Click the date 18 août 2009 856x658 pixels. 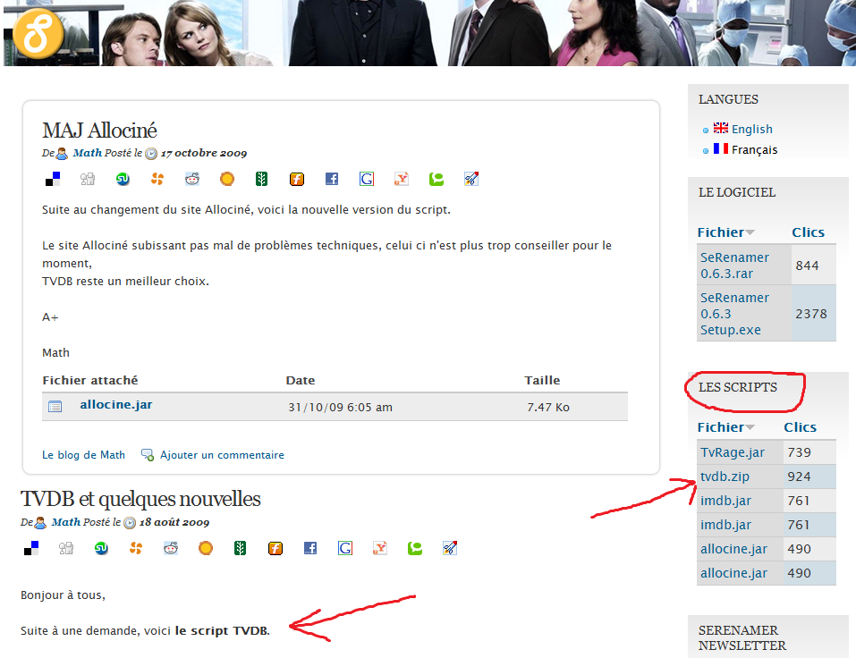click(174, 522)
